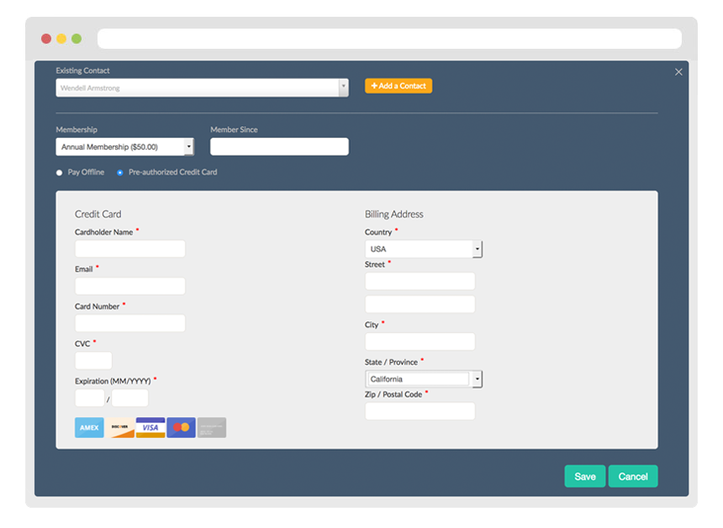Viewport: 723px width, 528px height.
Task: Select the Pre-authorized Credit Card option
Action: [119, 172]
